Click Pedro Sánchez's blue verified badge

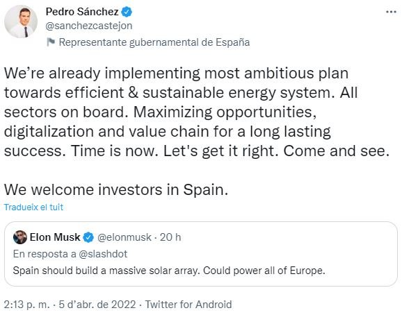pyautogui.click(x=127, y=12)
